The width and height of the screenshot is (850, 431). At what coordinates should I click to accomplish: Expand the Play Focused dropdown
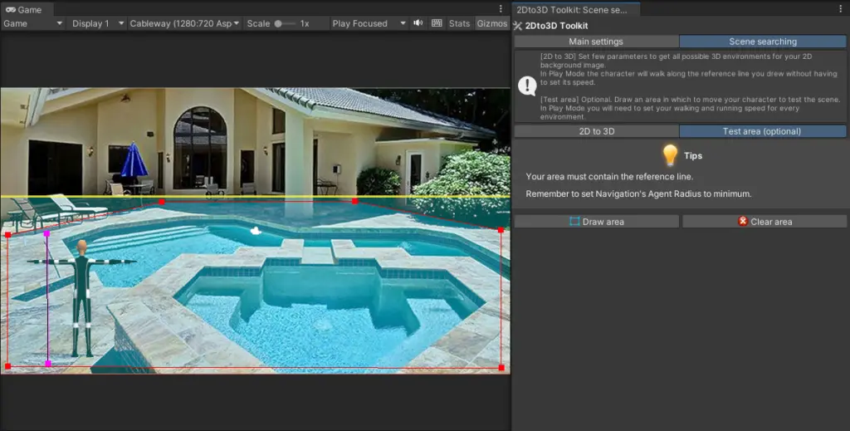point(369,23)
